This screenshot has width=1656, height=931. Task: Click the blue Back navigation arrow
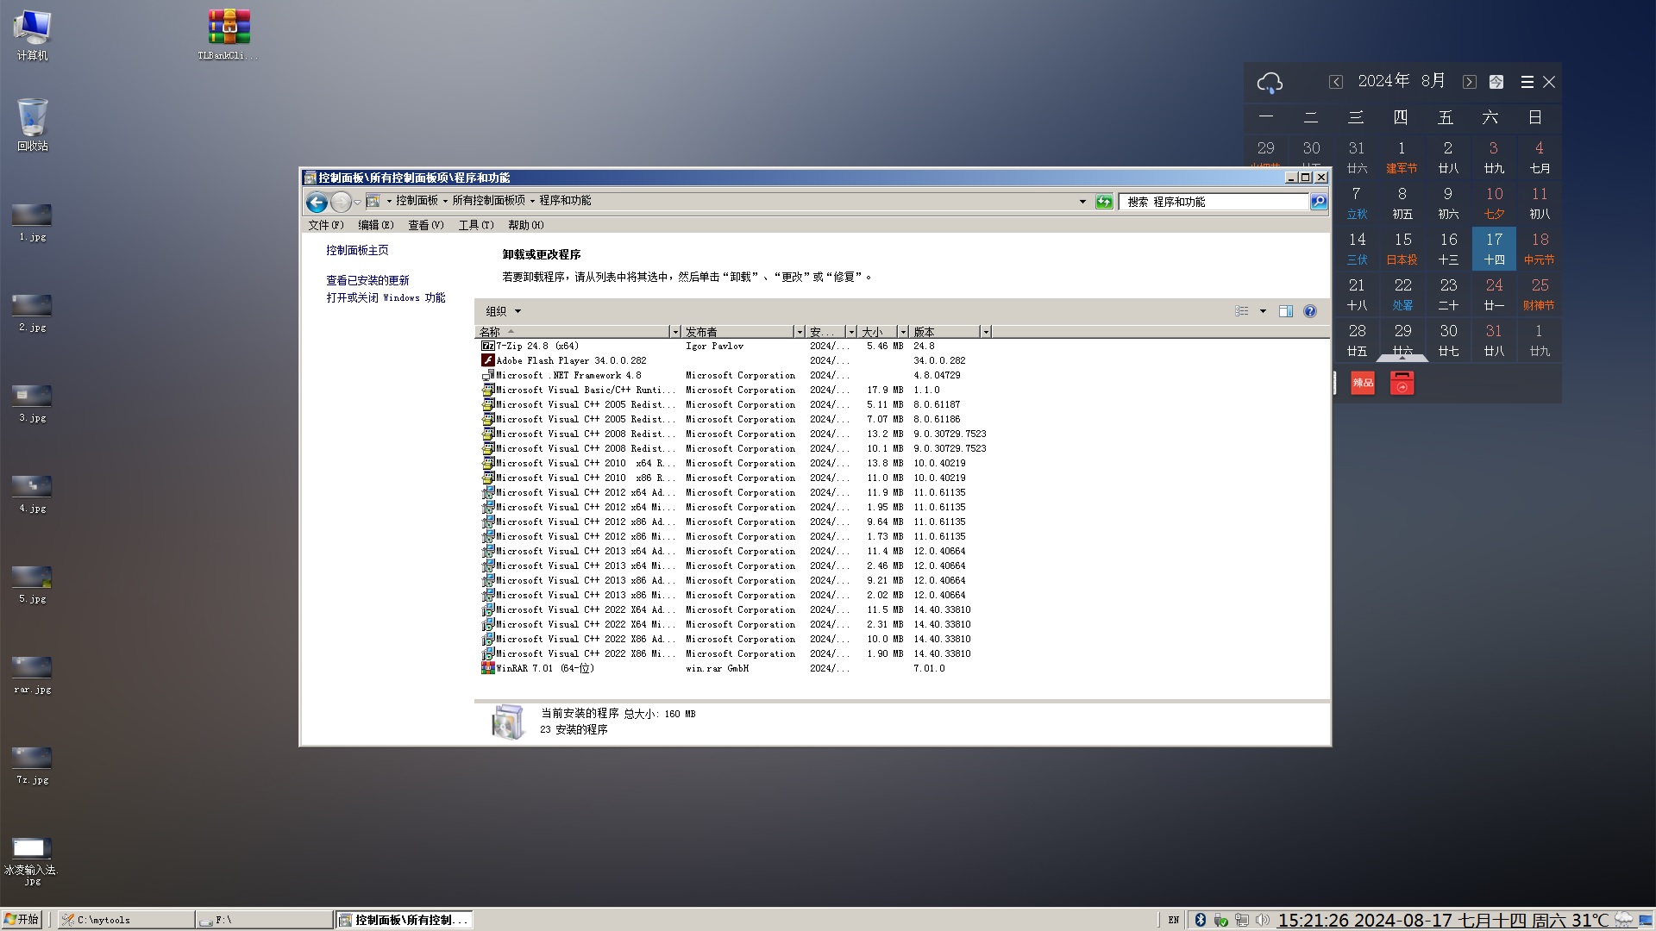point(317,202)
